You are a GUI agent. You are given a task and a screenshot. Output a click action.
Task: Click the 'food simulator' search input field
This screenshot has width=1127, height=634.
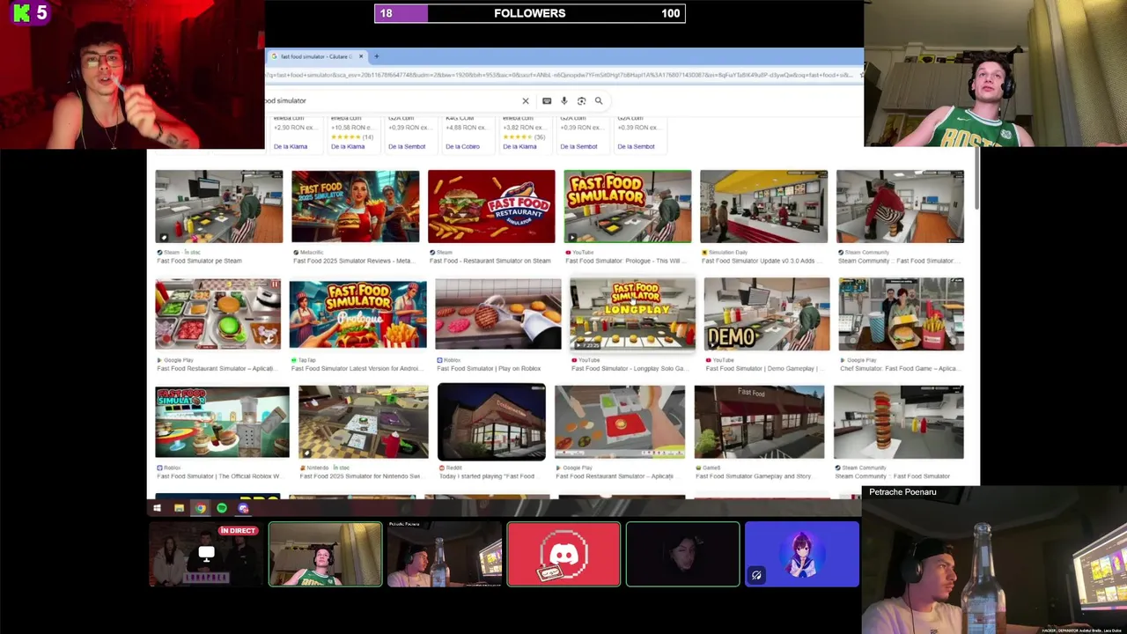point(392,101)
